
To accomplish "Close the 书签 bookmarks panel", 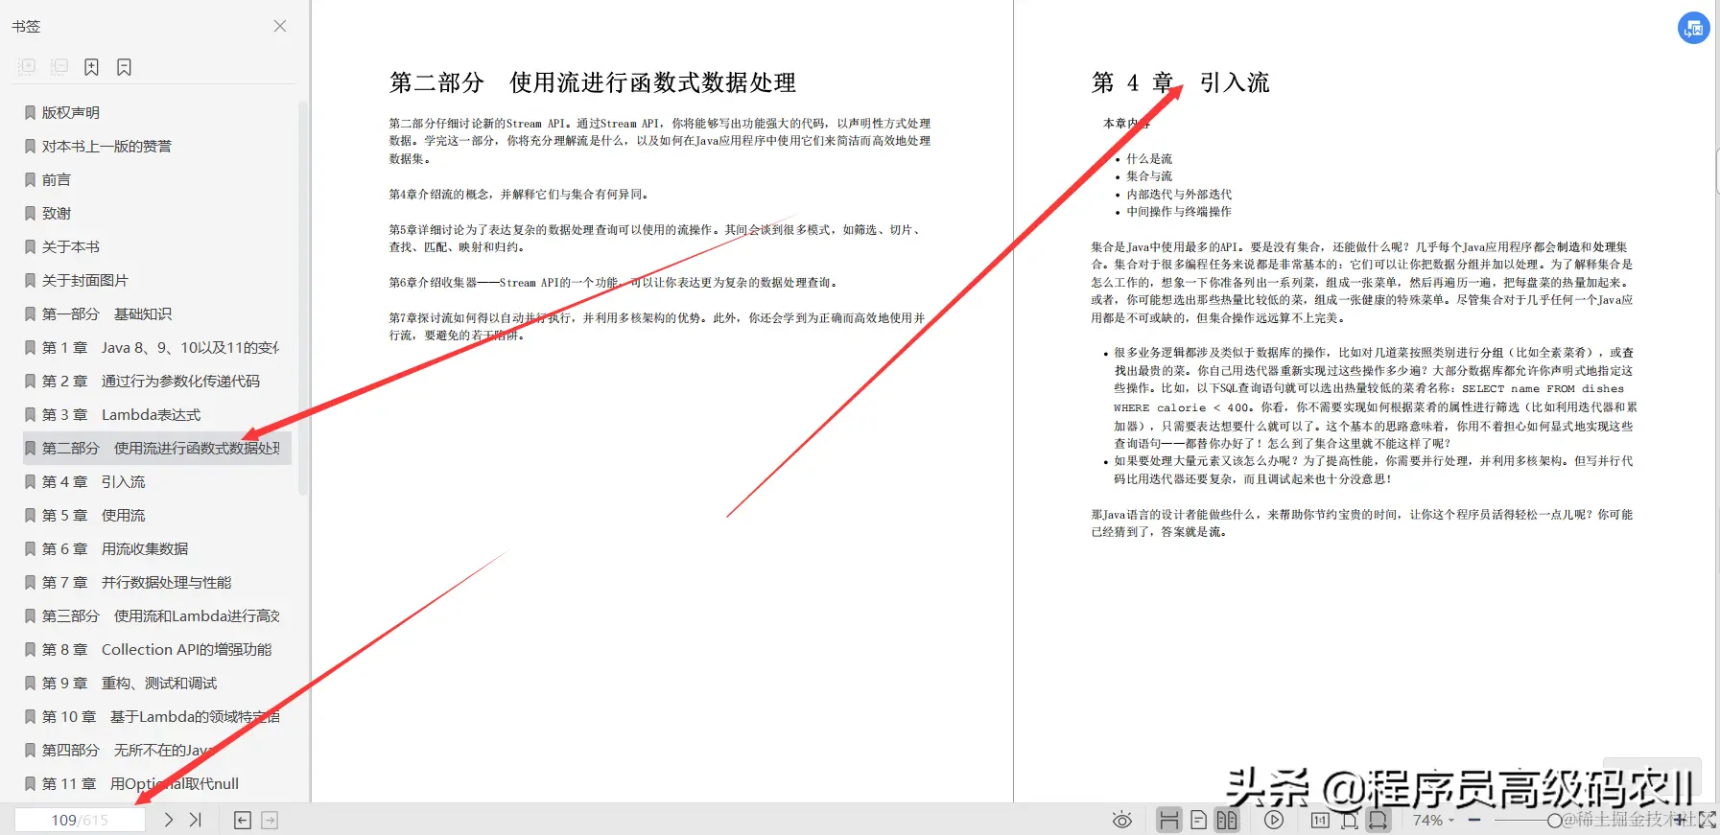I will tap(280, 26).
